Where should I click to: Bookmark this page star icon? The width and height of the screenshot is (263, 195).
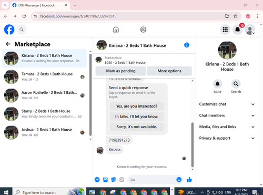tap(235, 16)
